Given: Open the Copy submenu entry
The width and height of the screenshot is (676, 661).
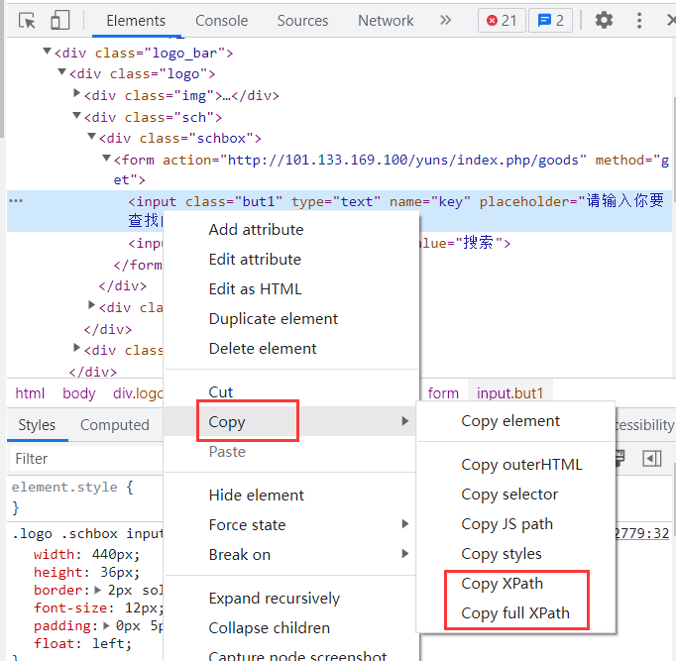Looking at the screenshot, I should 289,421.
